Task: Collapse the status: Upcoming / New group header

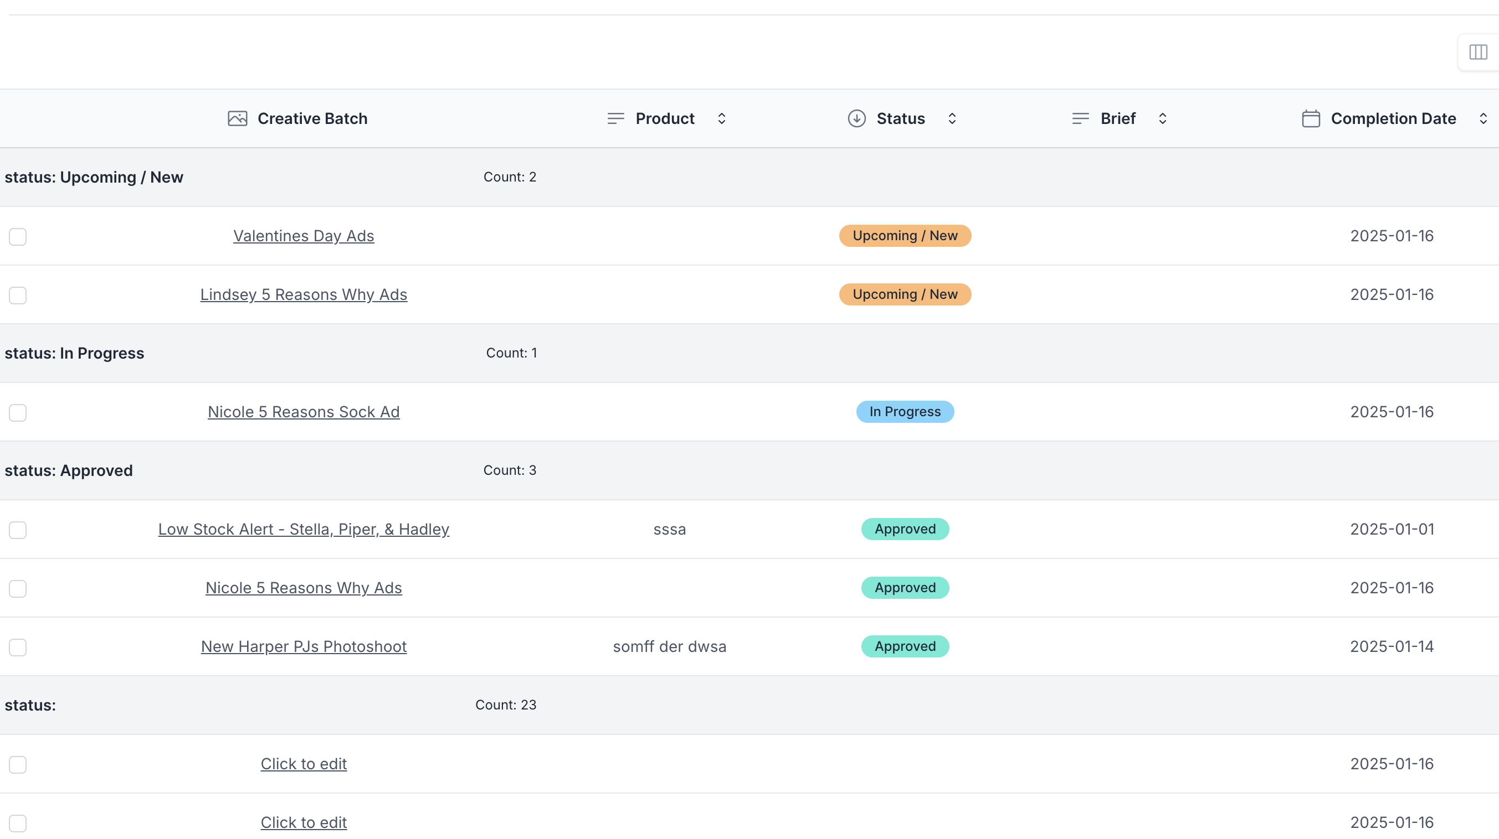Action: (x=94, y=177)
